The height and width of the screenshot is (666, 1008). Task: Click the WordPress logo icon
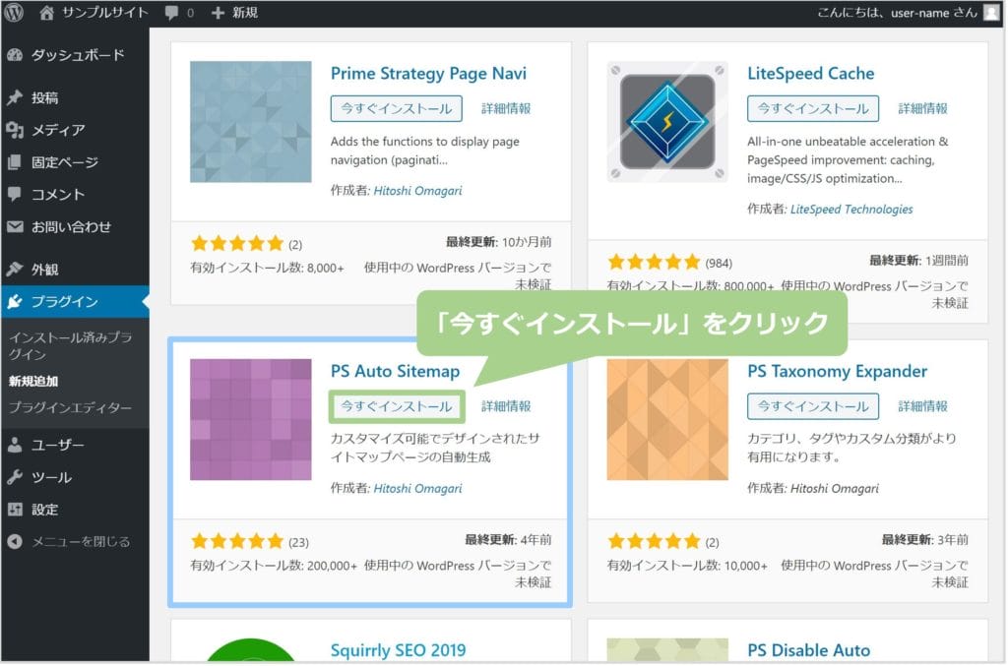point(14,12)
